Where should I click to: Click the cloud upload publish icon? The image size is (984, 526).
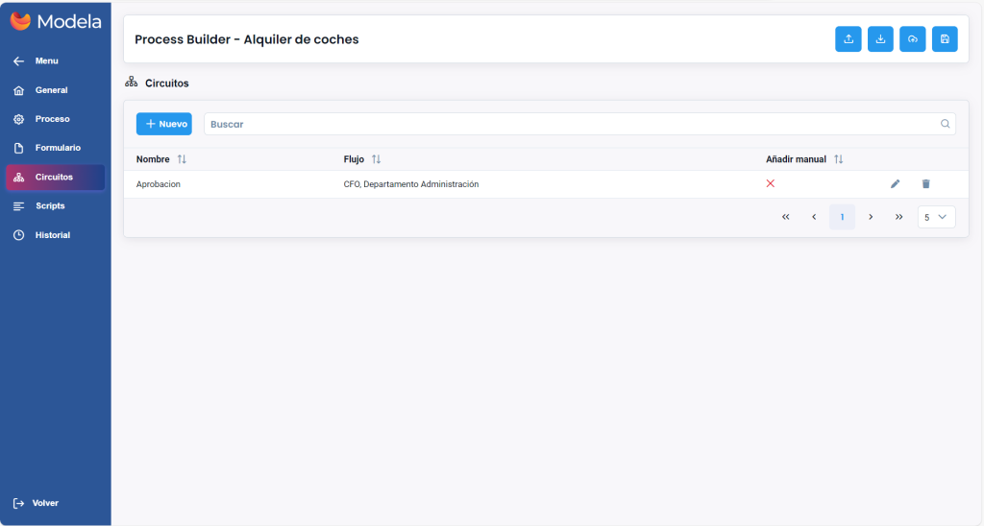point(913,39)
